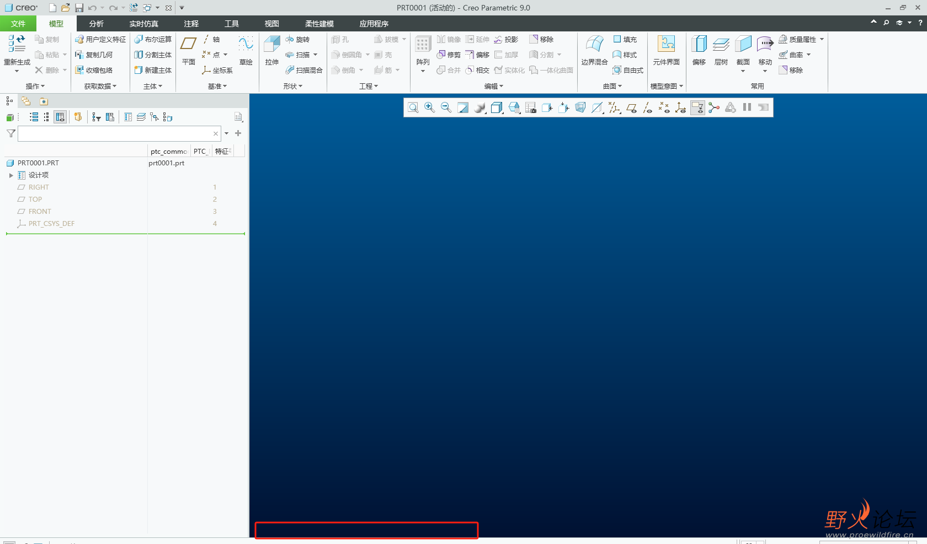Switch to the 分析 ribbon tab
Screen dimensions: 927x544
pos(96,24)
